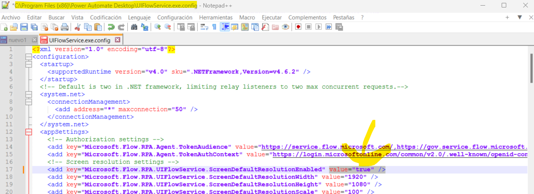Open the Buscar menu
Image resolution: width=534 pixels, height=194 pixels.
coord(56,17)
